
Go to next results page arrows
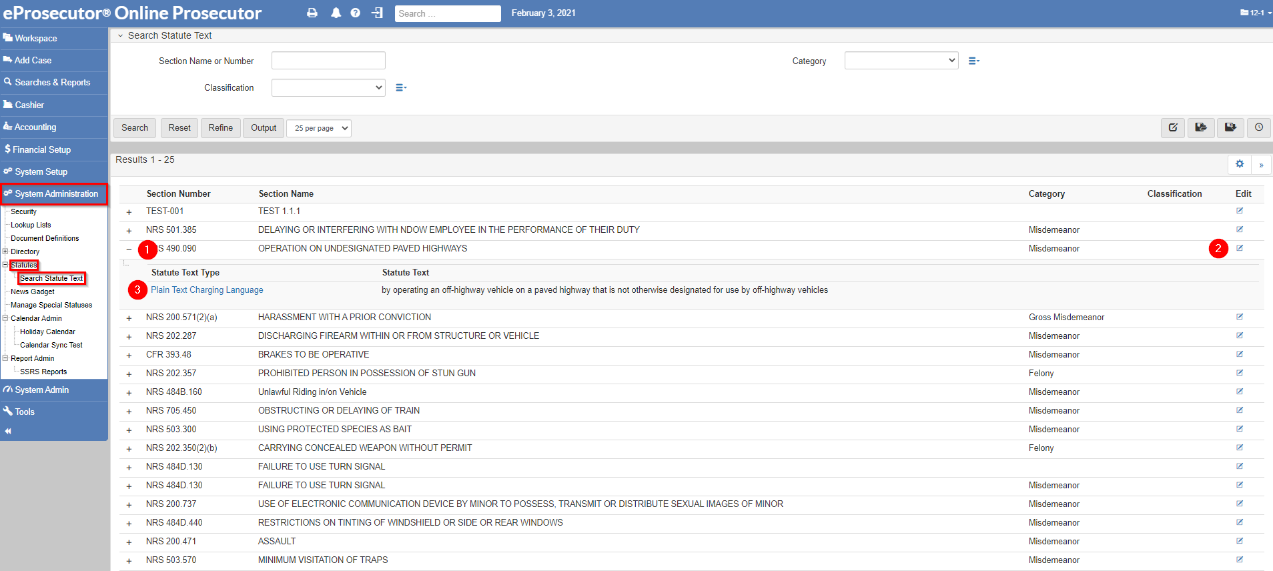pyautogui.click(x=1261, y=164)
